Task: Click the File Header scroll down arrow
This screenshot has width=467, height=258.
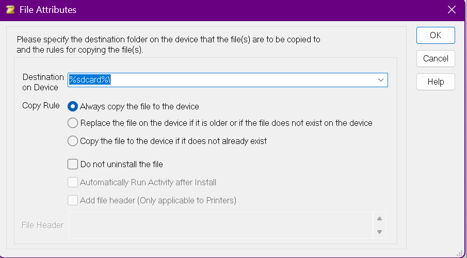Action: pyautogui.click(x=379, y=232)
